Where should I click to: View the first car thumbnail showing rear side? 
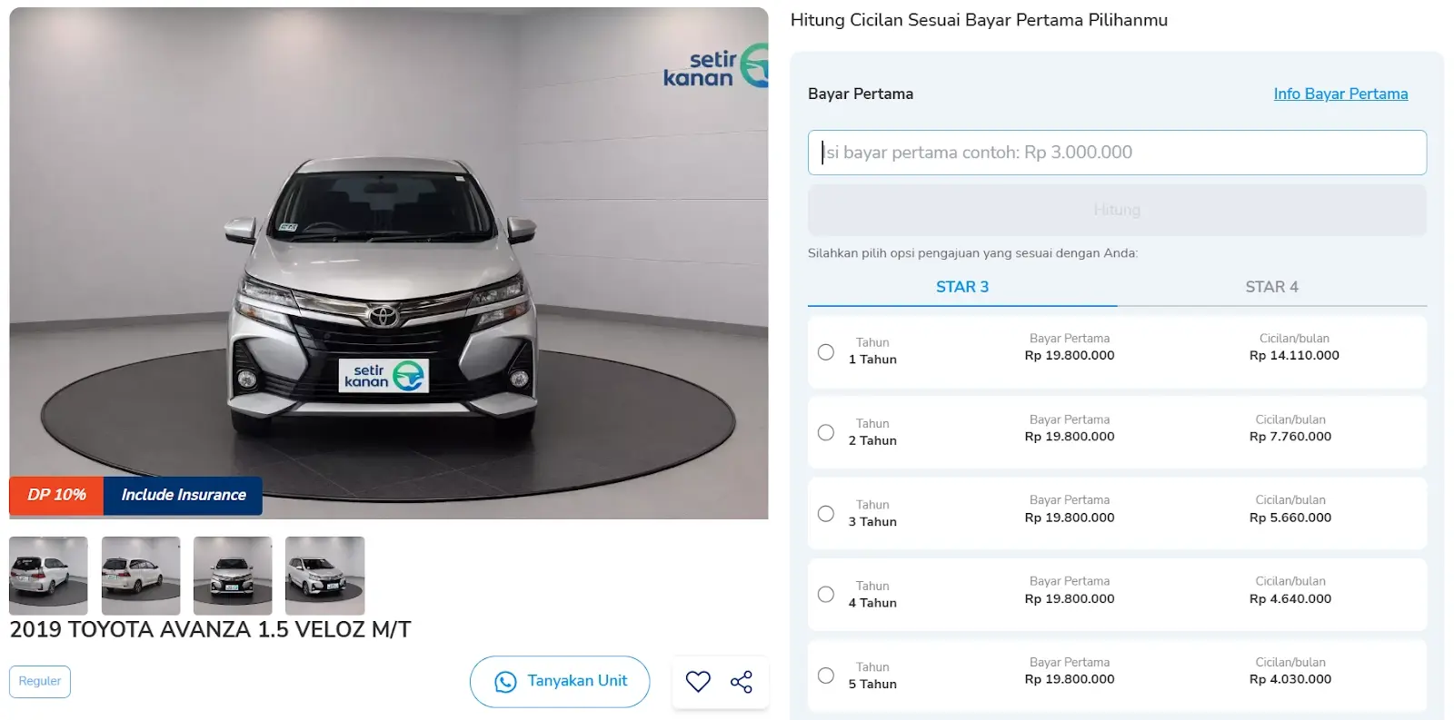[x=49, y=576]
